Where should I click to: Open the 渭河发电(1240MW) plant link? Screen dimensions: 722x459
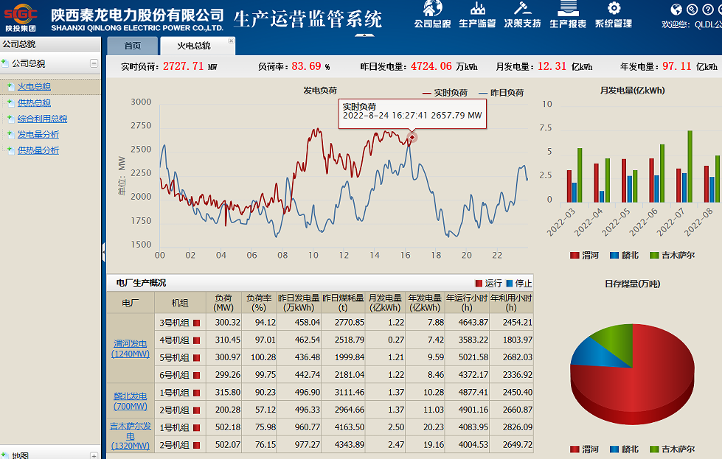pos(130,348)
